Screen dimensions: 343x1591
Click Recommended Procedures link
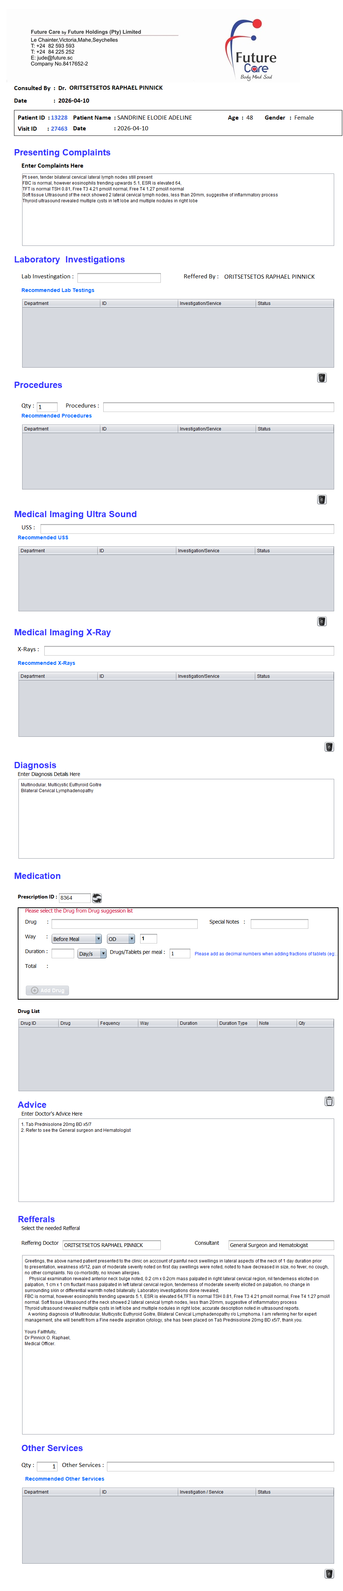(x=57, y=416)
